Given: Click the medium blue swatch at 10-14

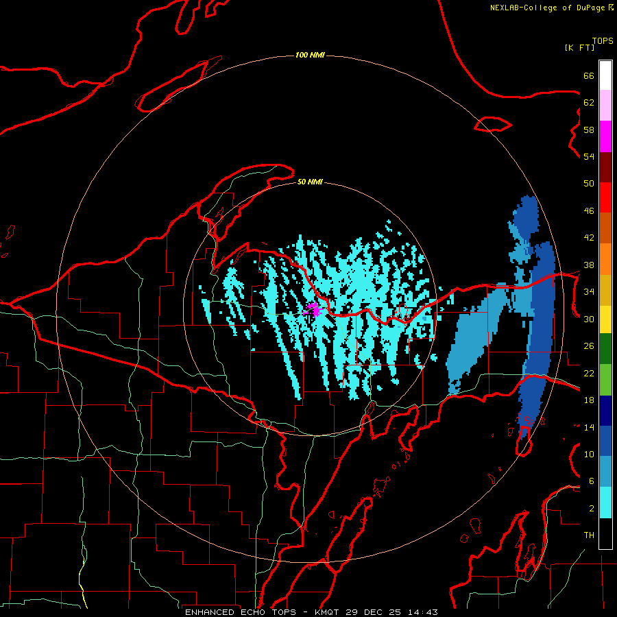Looking at the screenshot, I should 605,441.
